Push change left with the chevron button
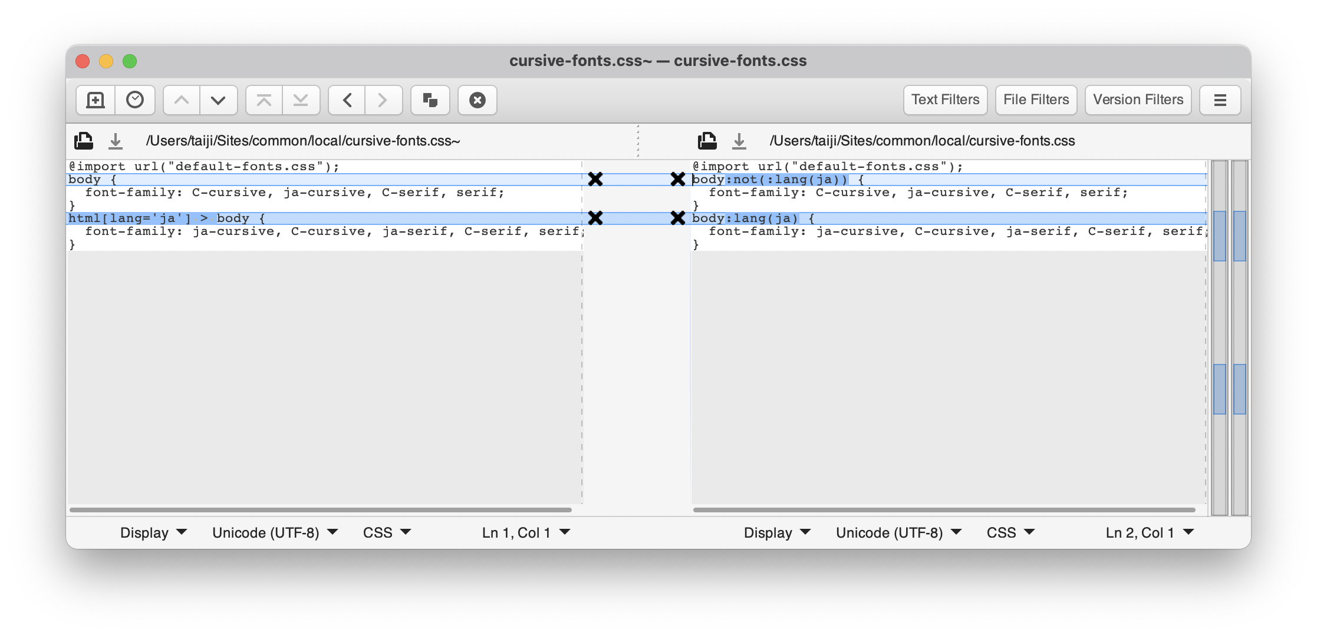Image resolution: width=1317 pixels, height=636 pixels. [347, 100]
